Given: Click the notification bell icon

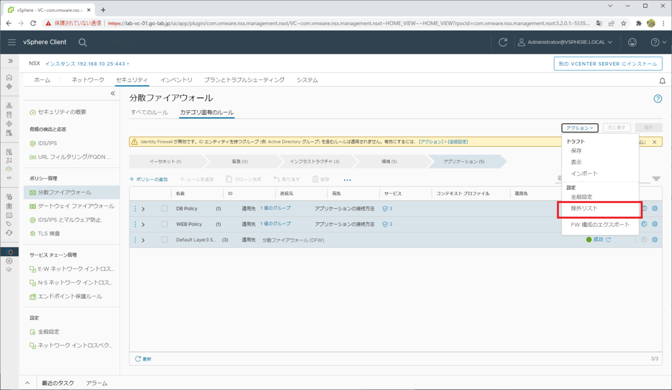Looking at the screenshot, I should (x=662, y=81).
